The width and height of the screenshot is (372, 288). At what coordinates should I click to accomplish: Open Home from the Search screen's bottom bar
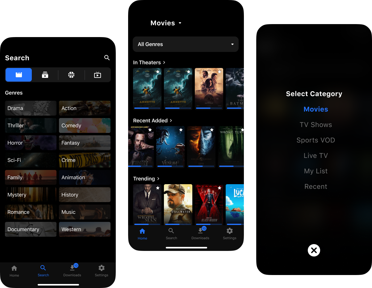coord(14,271)
